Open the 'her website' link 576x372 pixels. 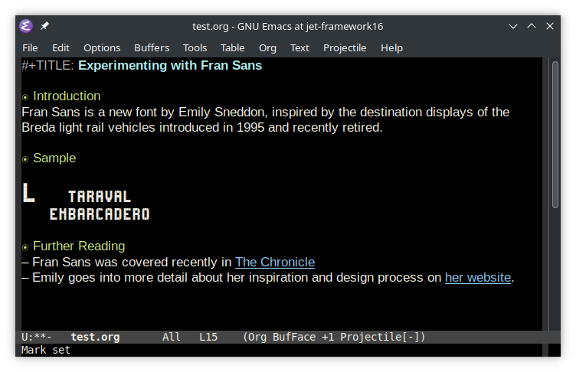478,277
